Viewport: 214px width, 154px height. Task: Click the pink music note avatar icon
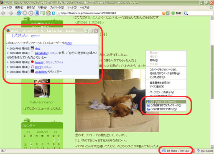[x=32, y=66]
